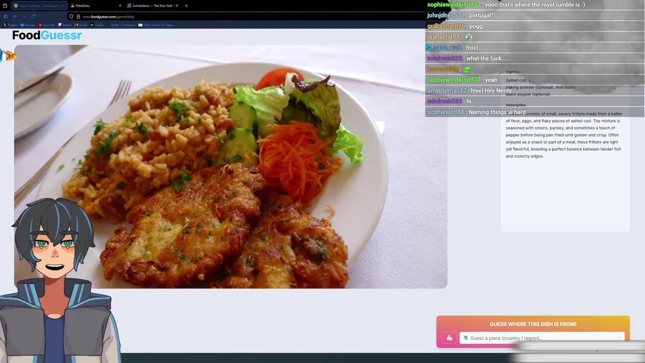This screenshot has height=363, width=645.
Task: Open the Gmail bookmark
Action: coord(81,25)
